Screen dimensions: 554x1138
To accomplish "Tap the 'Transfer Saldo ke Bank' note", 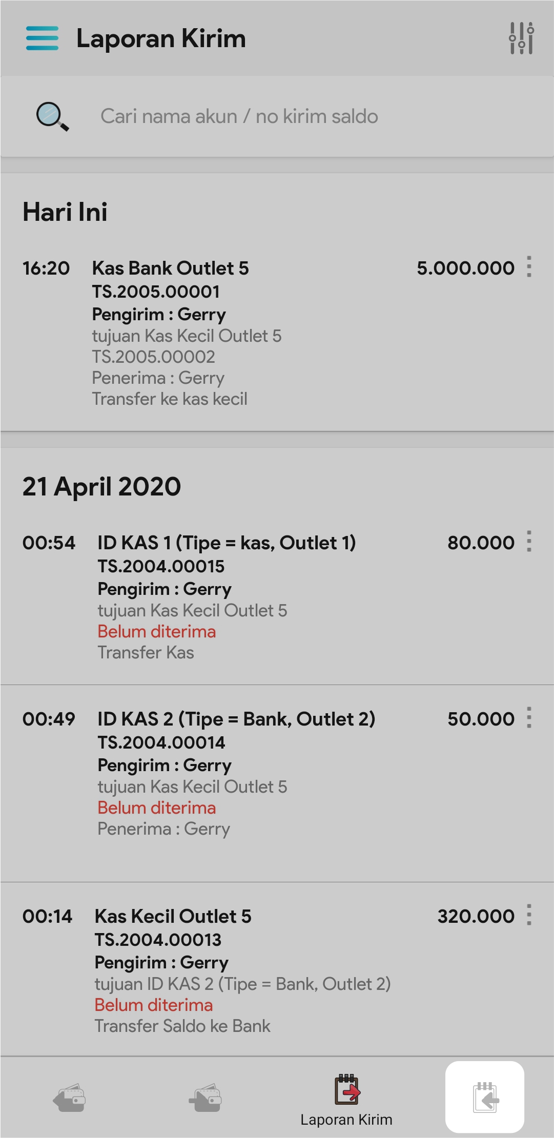I will [x=182, y=1026].
